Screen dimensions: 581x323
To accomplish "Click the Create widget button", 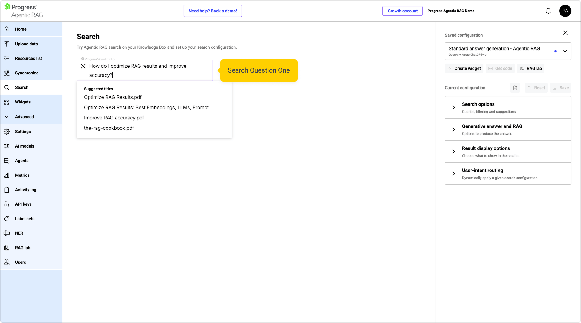I will pyautogui.click(x=464, y=68).
